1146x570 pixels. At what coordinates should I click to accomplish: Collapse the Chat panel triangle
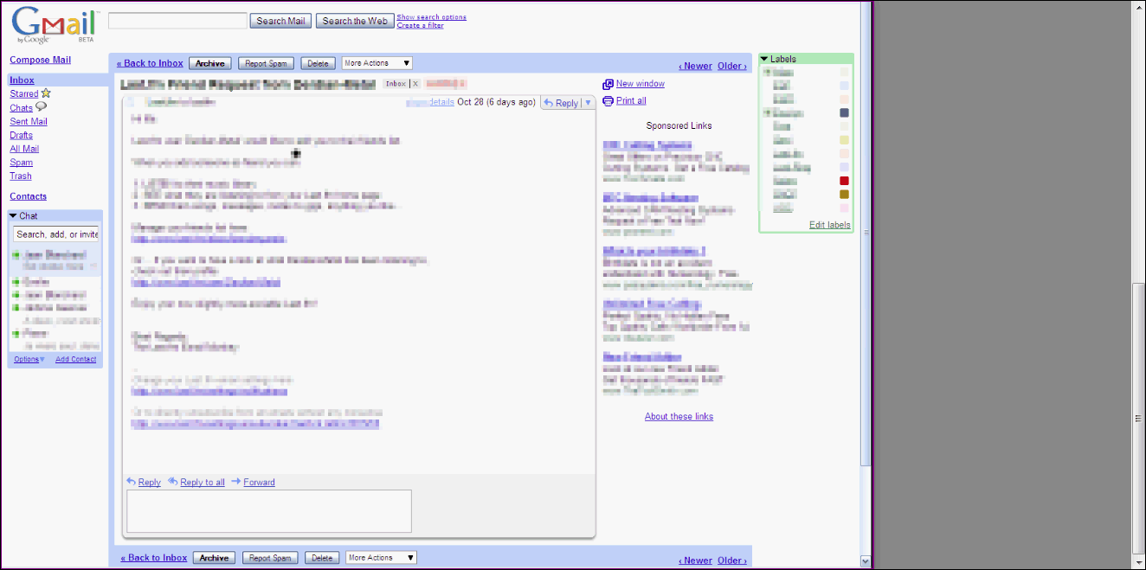coord(14,216)
